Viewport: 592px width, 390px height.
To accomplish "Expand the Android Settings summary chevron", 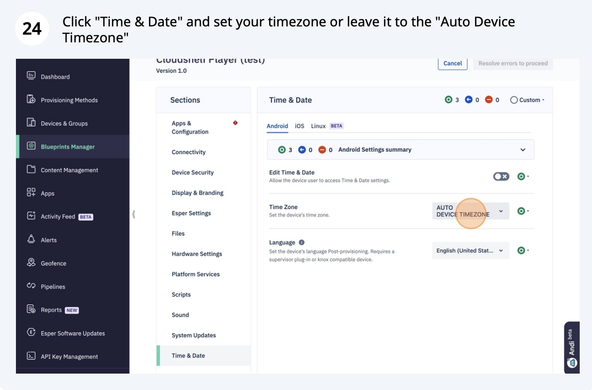I will (x=523, y=149).
